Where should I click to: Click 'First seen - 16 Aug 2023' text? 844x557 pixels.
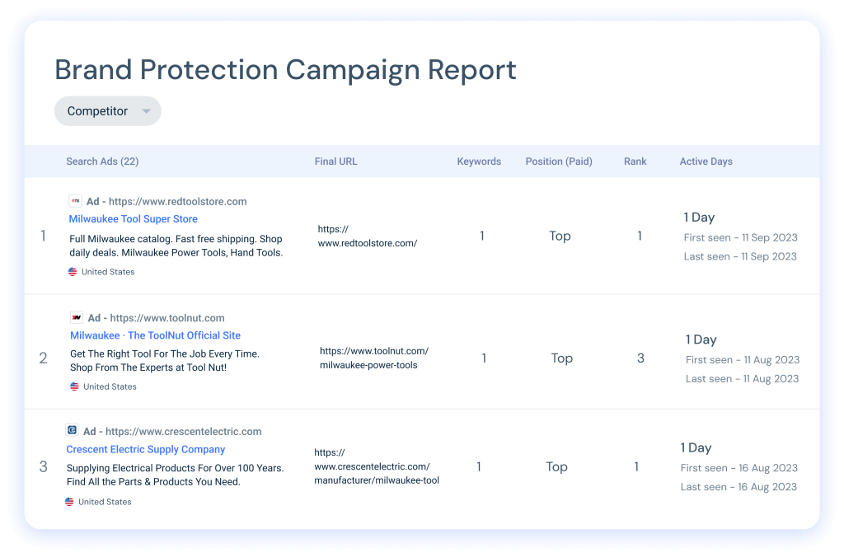tap(739, 468)
